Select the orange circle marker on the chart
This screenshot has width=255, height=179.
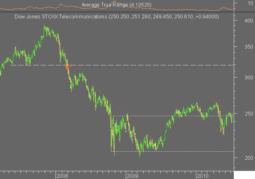coord(67,67)
